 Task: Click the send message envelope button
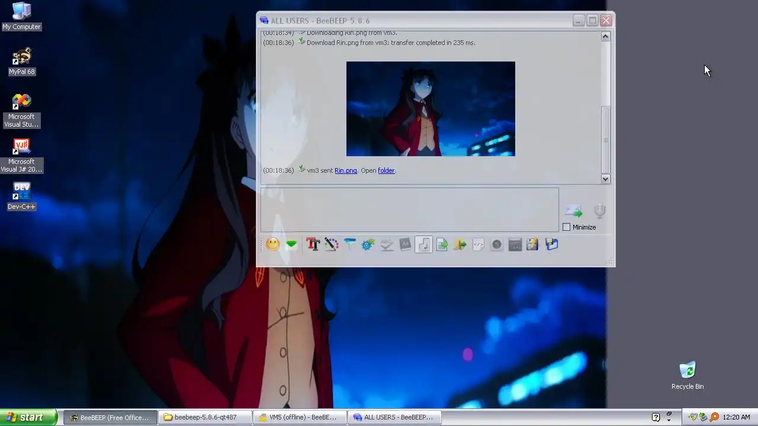(x=573, y=211)
